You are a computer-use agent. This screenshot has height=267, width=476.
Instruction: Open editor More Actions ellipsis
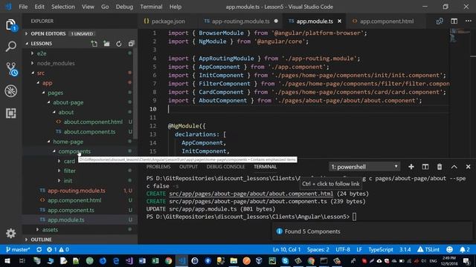point(469,22)
